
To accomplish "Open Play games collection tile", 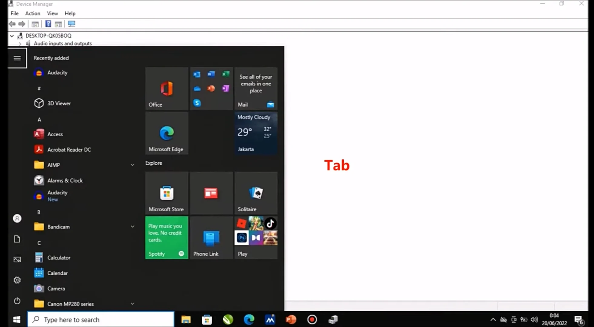I will (x=256, y=237).
